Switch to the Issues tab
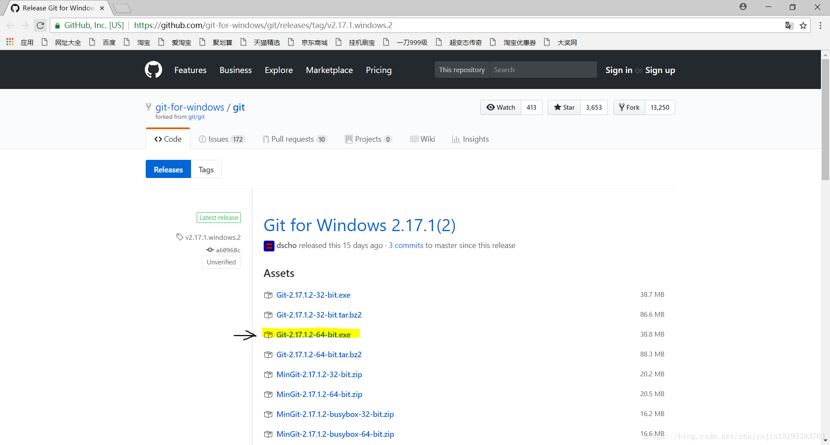The image size is (830, 445). click(x=222, y=139)
